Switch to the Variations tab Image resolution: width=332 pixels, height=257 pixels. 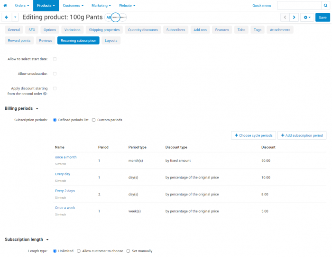click(73, 30)
